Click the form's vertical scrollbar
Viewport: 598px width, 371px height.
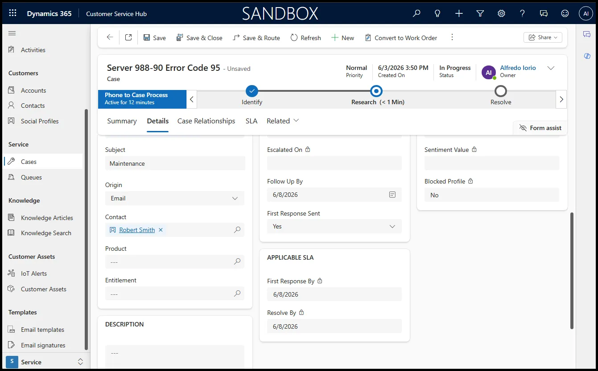pos(572,271)
